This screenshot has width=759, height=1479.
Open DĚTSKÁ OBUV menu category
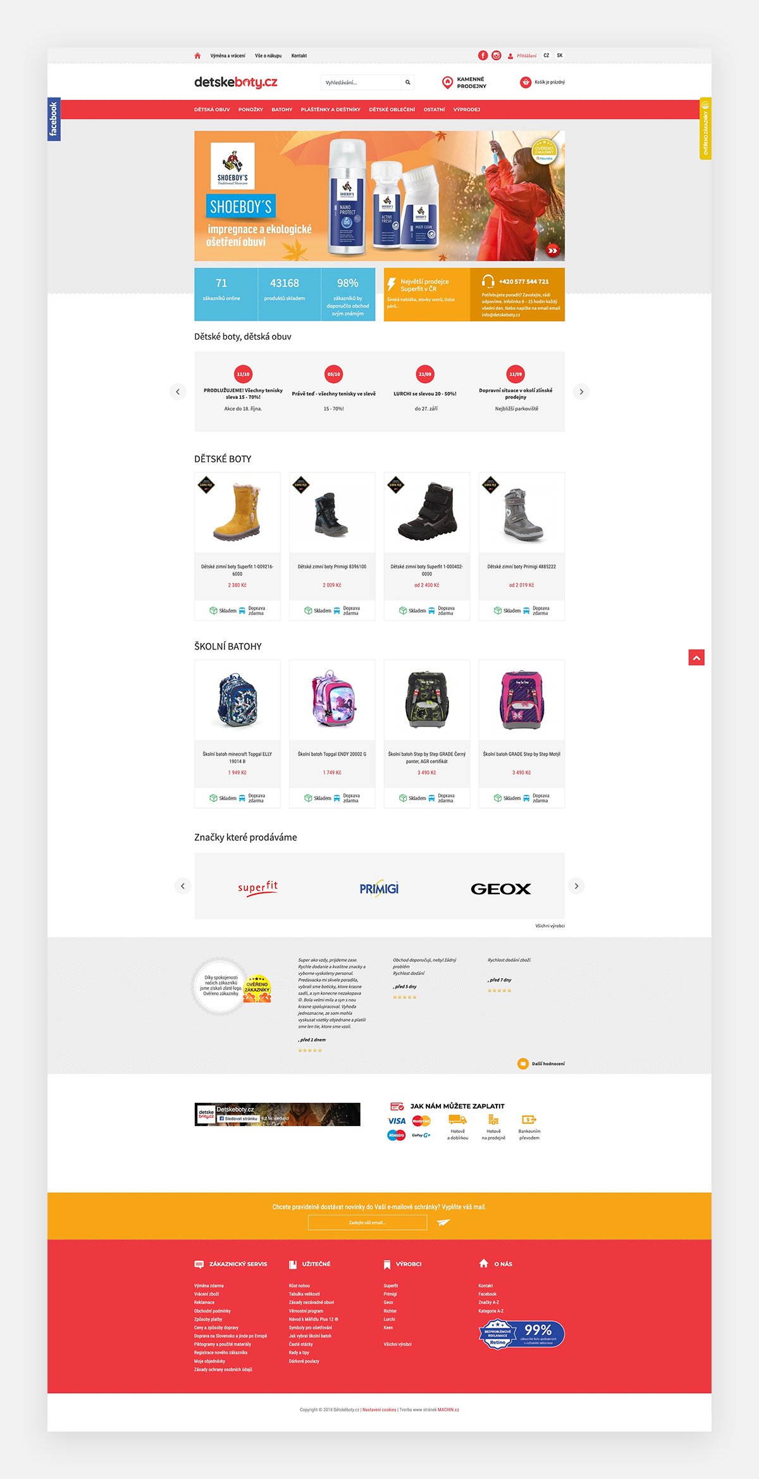point(212,109)
